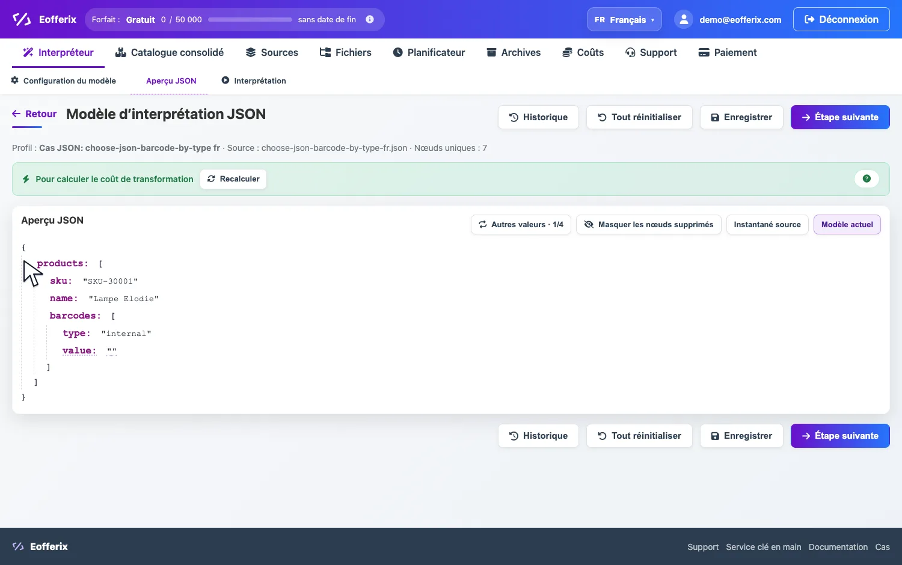Click the plan info circle icon

pos(370,19)
